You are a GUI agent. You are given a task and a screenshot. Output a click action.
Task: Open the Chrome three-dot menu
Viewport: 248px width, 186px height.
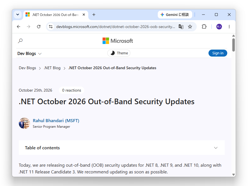click(229, 27)
